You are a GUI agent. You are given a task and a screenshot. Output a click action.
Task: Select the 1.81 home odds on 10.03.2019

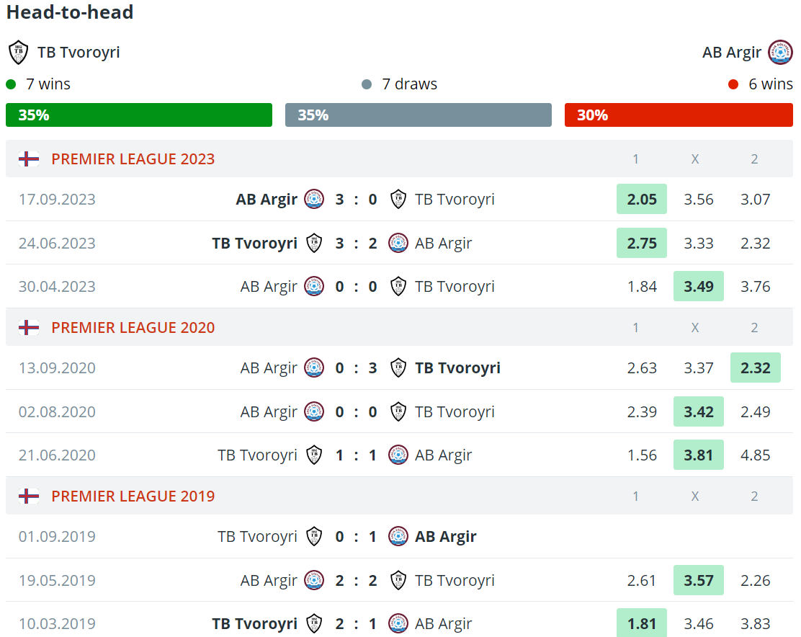pyautogui.click(x=642, y=623)
